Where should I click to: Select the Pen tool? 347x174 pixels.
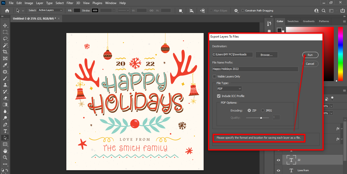click(5, 124)
